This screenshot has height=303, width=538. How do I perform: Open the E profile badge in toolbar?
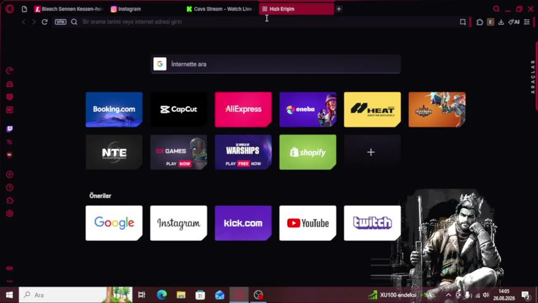point(490,22)
